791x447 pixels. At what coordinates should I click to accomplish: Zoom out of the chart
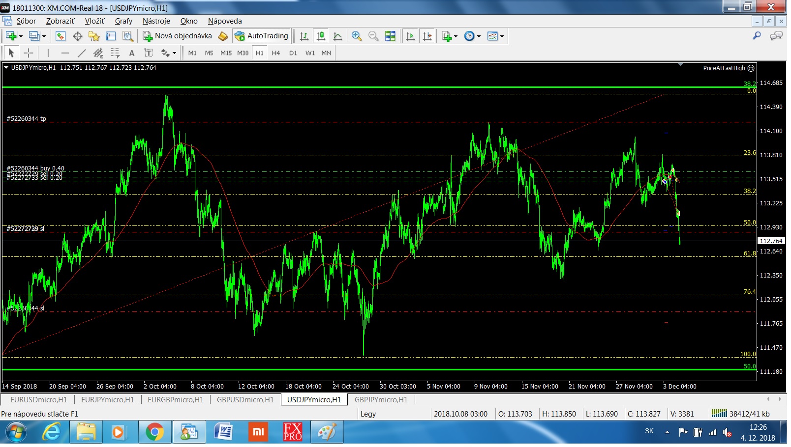pos(373,36)
